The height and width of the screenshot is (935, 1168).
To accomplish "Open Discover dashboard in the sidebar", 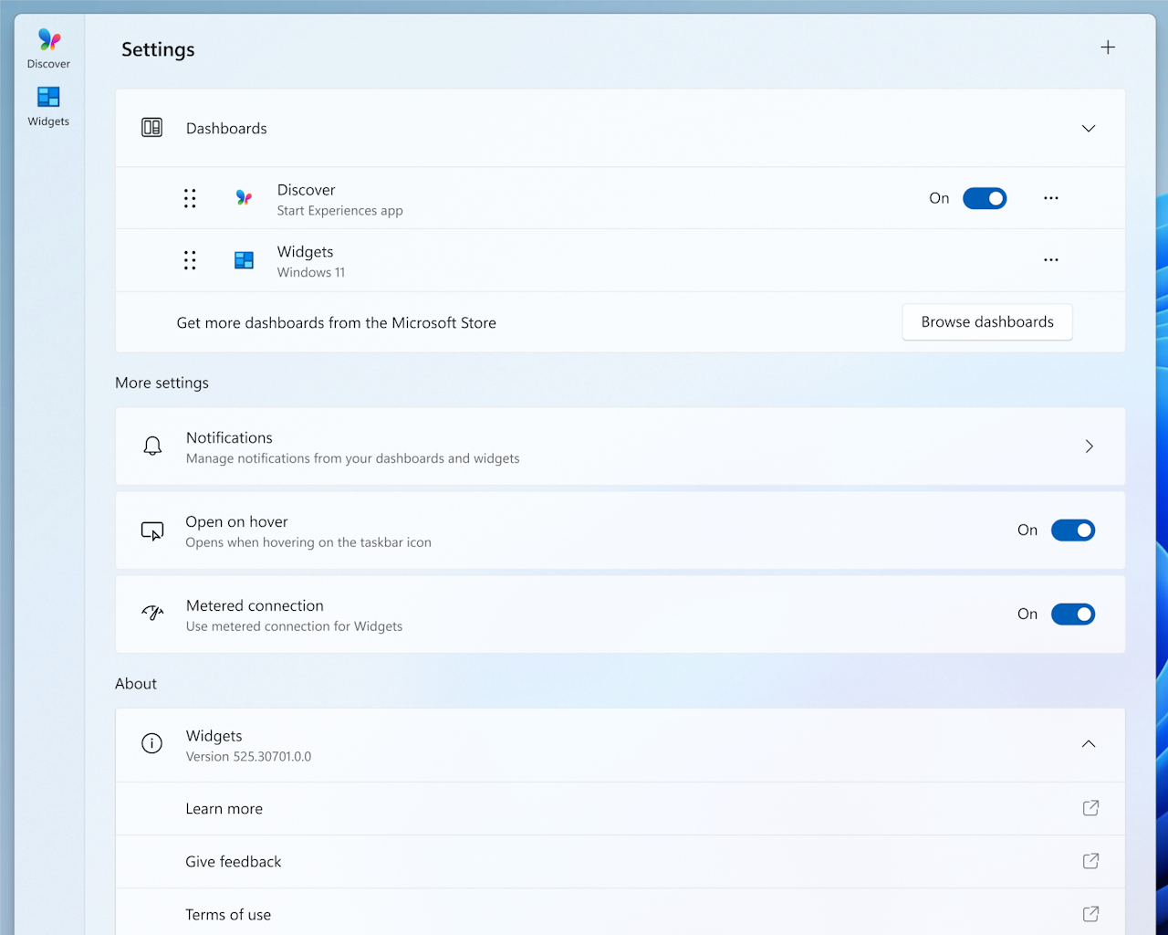I will coord(48,48).
